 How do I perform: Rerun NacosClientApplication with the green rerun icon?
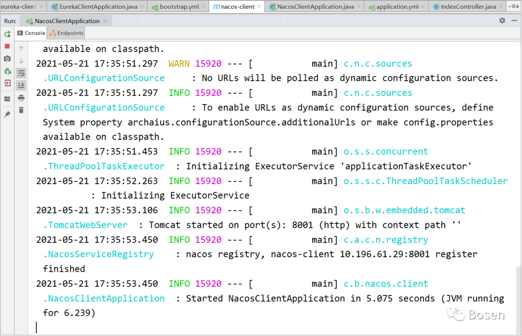[7, 34]
